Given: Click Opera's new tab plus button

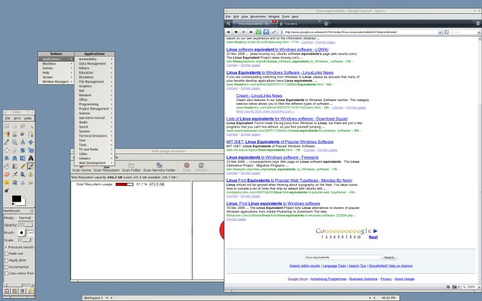Looking at the screenshot, I should point(326,23).
